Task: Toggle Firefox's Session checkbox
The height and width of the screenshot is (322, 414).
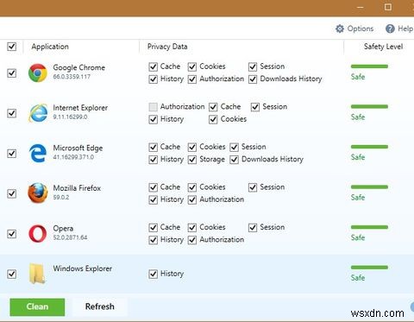Action: pos(253,187)
